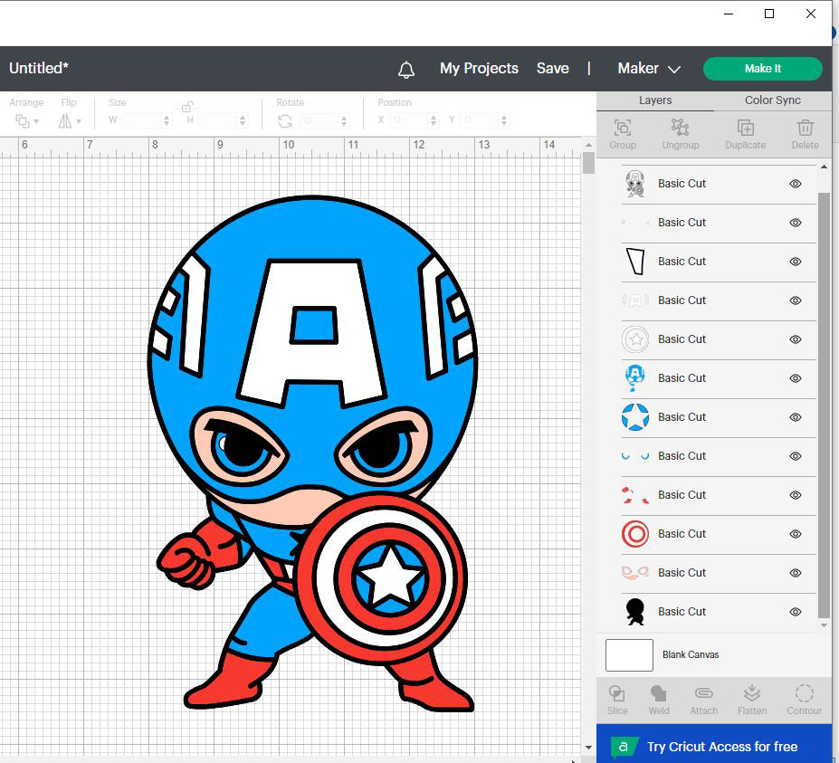Open the Maker machine dropdown

(649, 69)
